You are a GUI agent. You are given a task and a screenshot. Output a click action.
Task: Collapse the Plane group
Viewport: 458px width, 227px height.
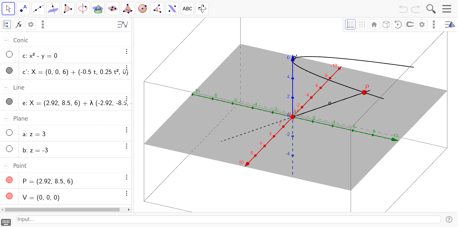click(6, 119)
